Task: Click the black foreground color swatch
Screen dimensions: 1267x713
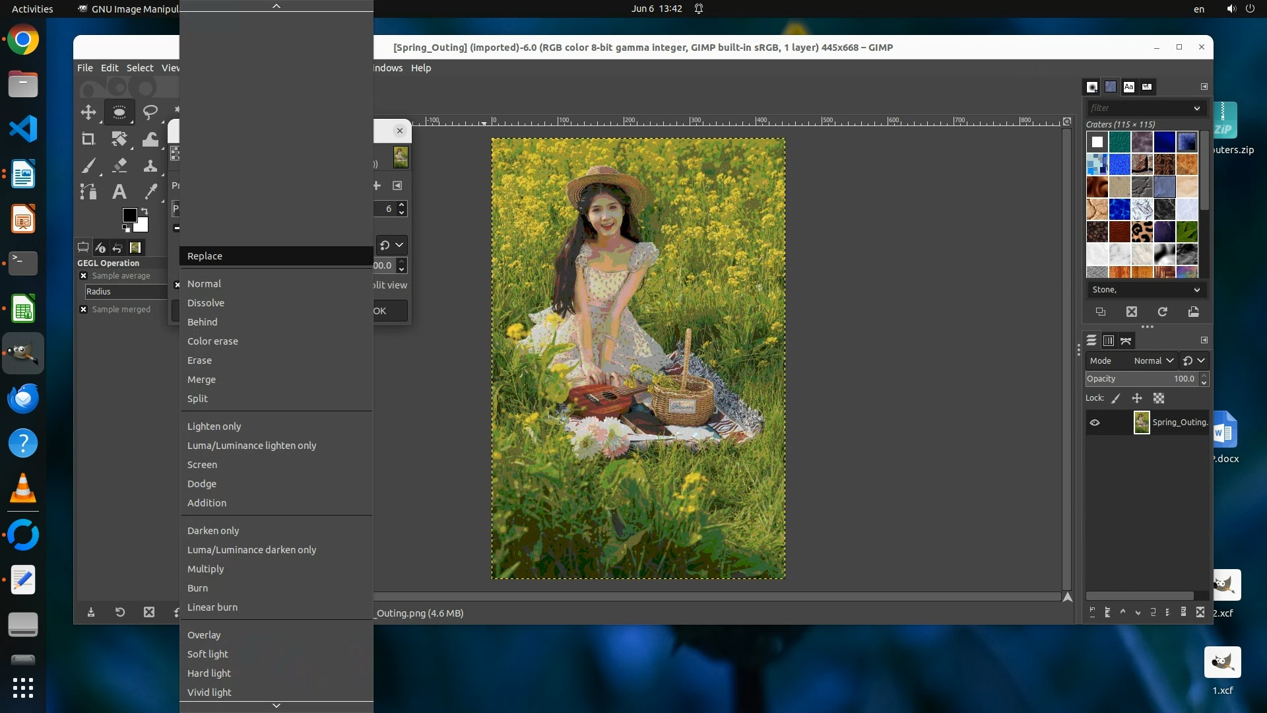Action: coord(130,215)
